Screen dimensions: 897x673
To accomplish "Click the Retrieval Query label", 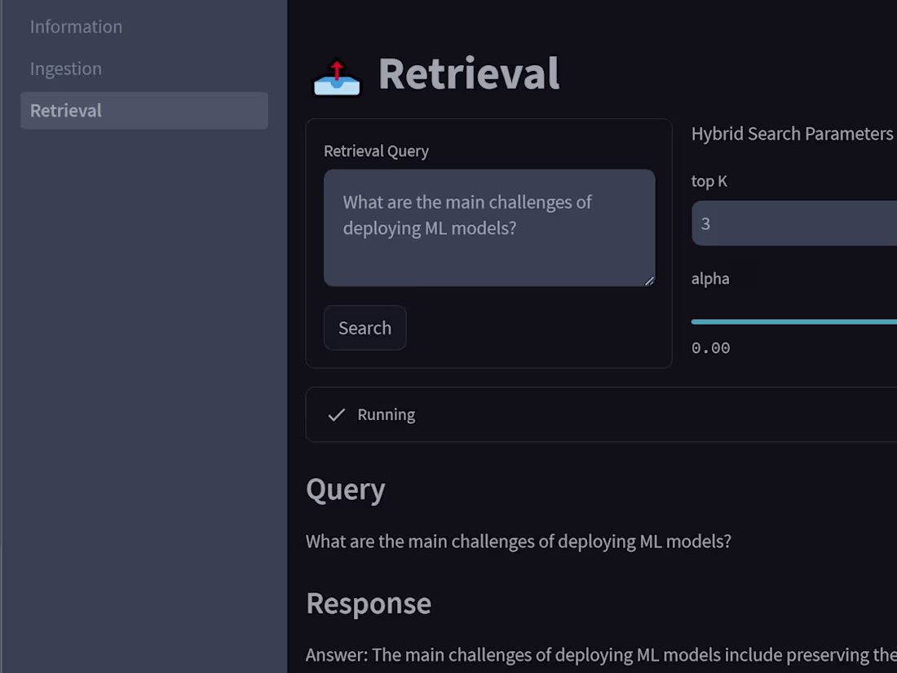I will point(376,151).
